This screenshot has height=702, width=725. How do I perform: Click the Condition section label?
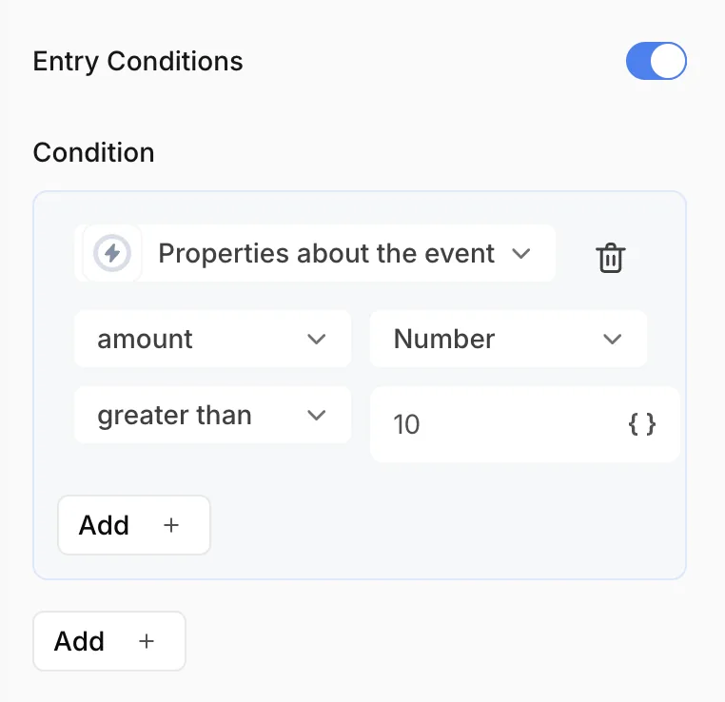[93, 152]
